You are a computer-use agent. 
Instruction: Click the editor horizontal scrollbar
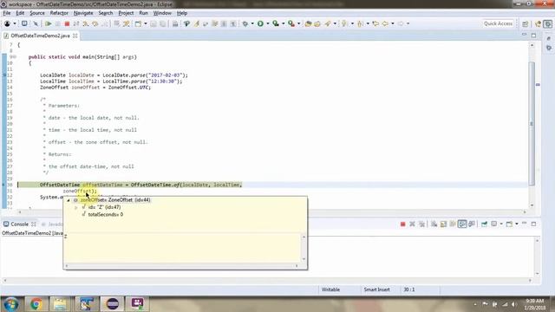(x=271, y=211)
